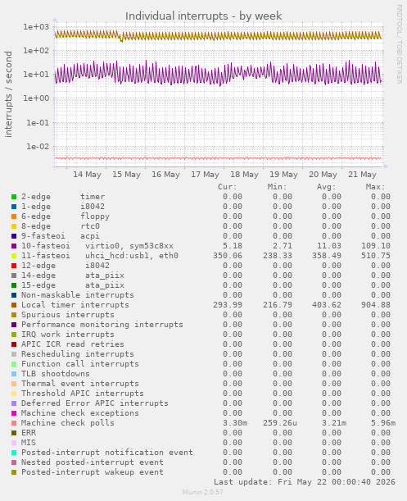The width and height of the screenshot is (407, 501).
Task: Click the 21 May date label on axis
Action: click(362, 175)
